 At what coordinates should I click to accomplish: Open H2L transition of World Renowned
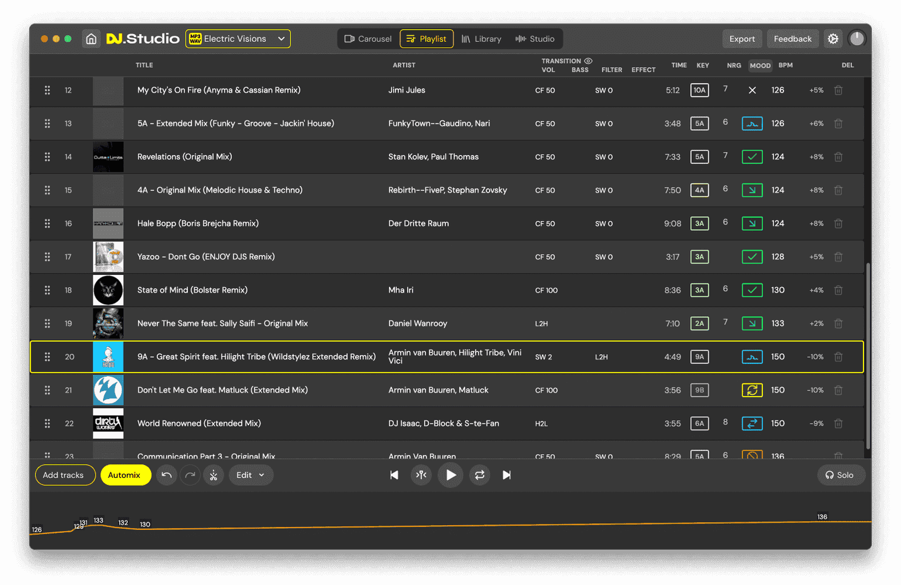pyautogui.click(x=541, y=423)
